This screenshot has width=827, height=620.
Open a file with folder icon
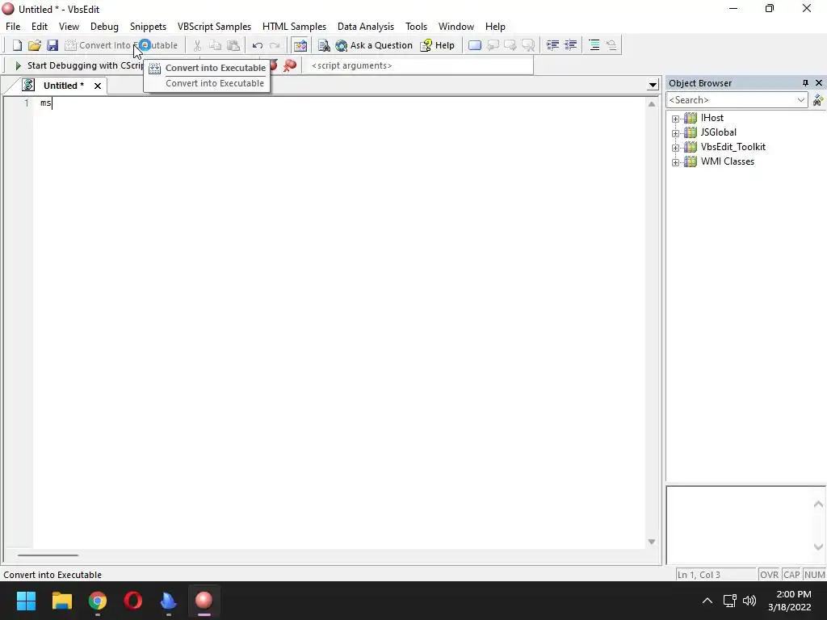pyautogui.click(x=34, y=45)
